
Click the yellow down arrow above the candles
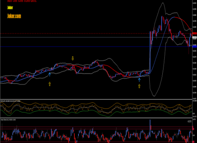[73, 58]
